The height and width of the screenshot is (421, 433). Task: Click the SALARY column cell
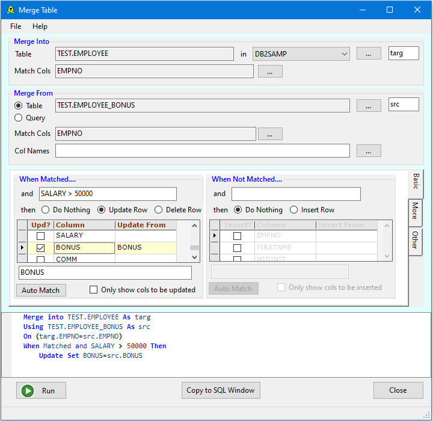tap(85, 236)
